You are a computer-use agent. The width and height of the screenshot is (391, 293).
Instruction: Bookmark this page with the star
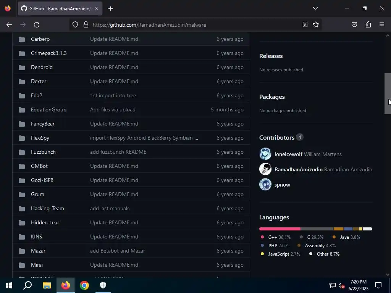pyautogui.click(x=316, y=24)
